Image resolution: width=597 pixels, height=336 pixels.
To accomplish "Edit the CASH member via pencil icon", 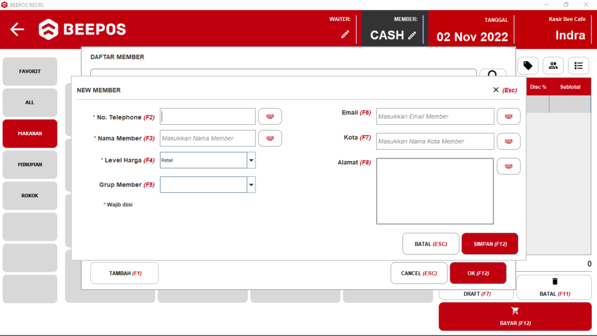I will click(x=412, y=36).
